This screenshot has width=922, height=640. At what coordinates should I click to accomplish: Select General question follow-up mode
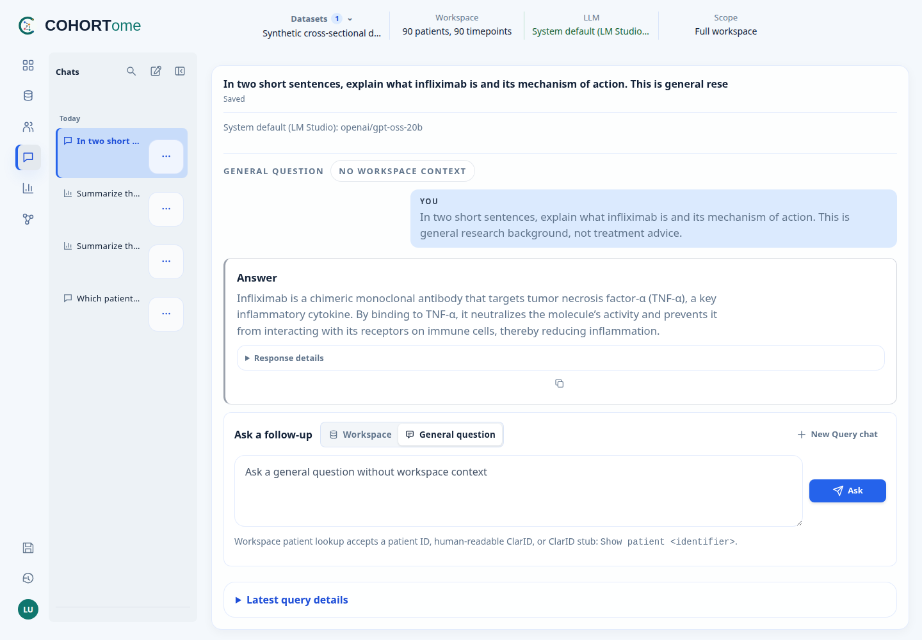click(x=451, y=435)
